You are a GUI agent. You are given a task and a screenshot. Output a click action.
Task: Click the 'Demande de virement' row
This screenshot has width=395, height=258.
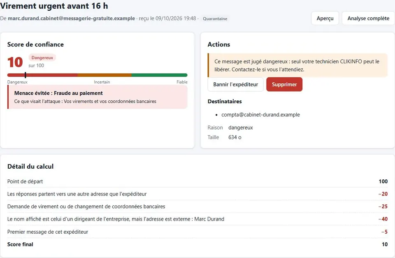pos(197,206)
